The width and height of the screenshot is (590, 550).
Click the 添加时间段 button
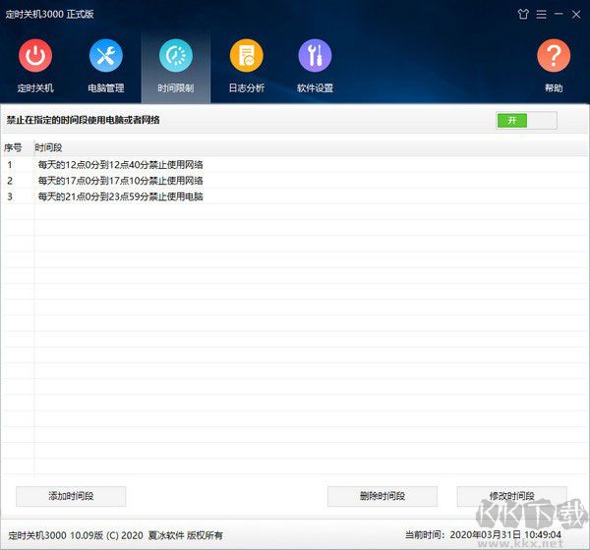tap(71, 496)
